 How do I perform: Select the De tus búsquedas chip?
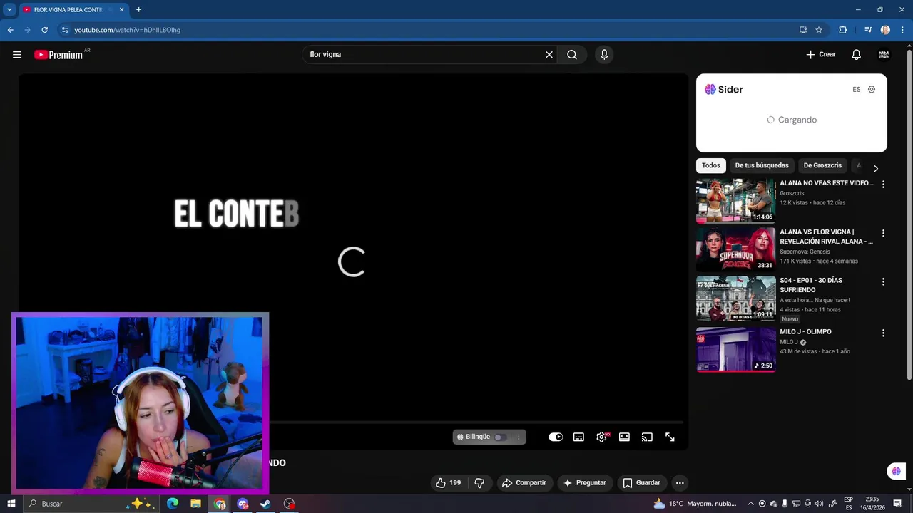click(x=762, y=165)
